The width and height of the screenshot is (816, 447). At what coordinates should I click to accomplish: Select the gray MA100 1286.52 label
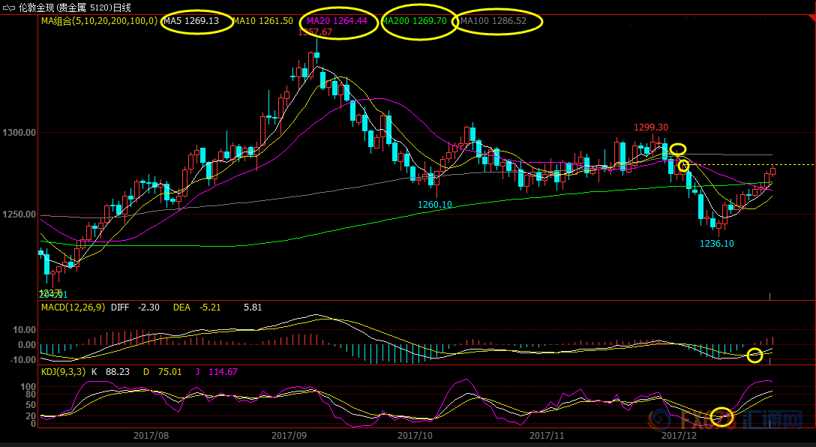point(493,21)
